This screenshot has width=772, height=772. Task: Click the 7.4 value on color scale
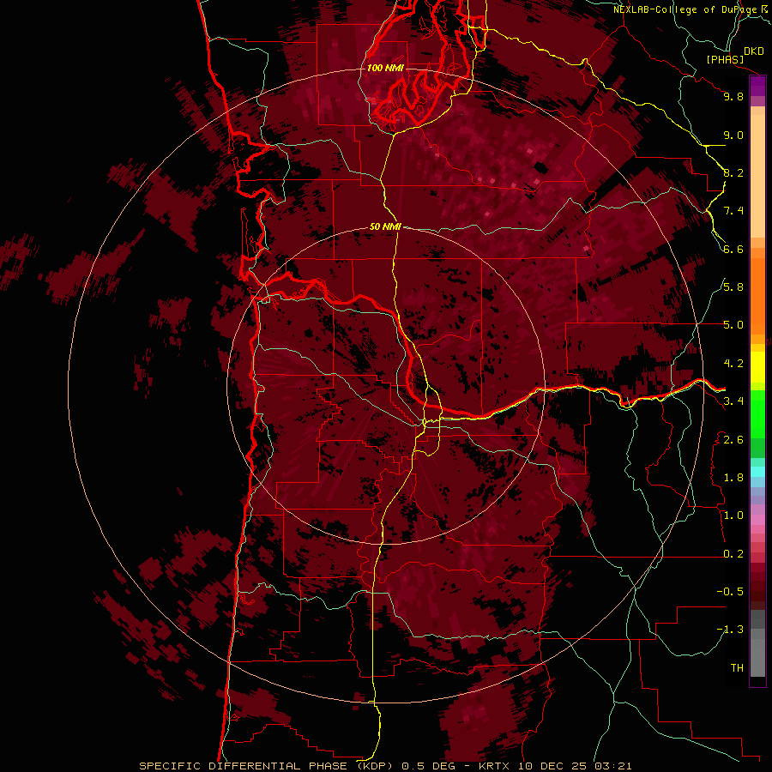733,211
